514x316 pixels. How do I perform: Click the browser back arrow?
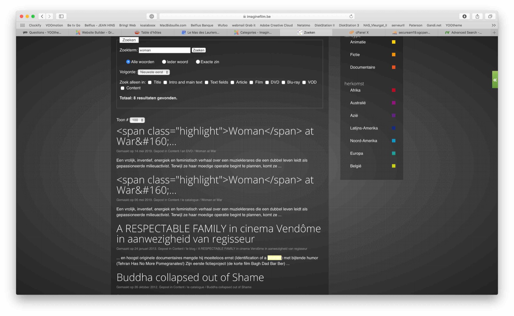42,16
